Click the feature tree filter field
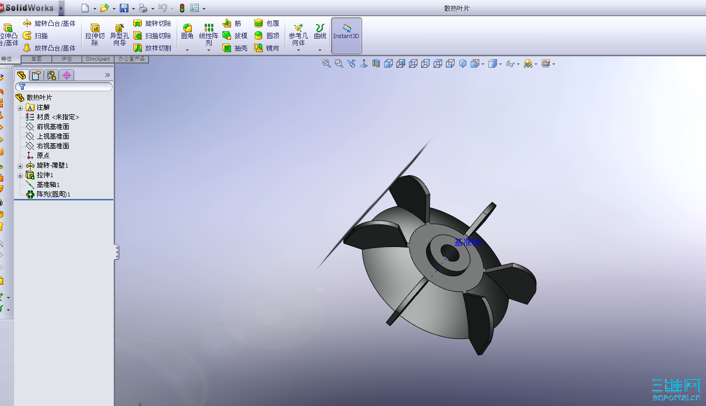The image size is (706, 406). pyautogui.click(x=64, y=86)
